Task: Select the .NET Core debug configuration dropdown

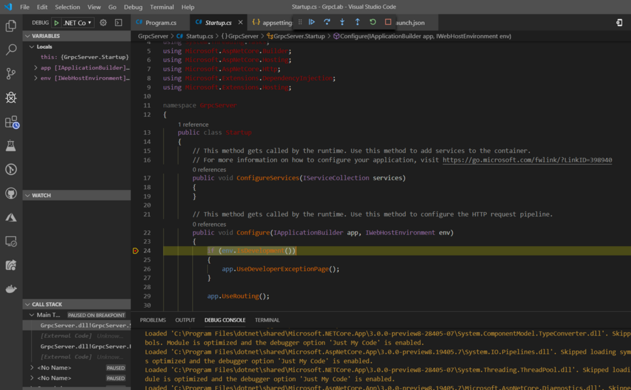Action: point(77,23)
